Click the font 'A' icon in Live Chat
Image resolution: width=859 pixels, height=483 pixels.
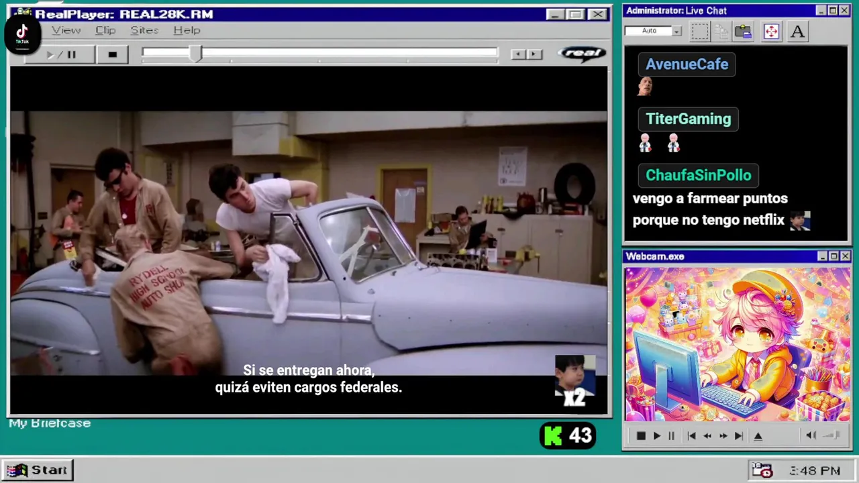(x=797, y=32)
